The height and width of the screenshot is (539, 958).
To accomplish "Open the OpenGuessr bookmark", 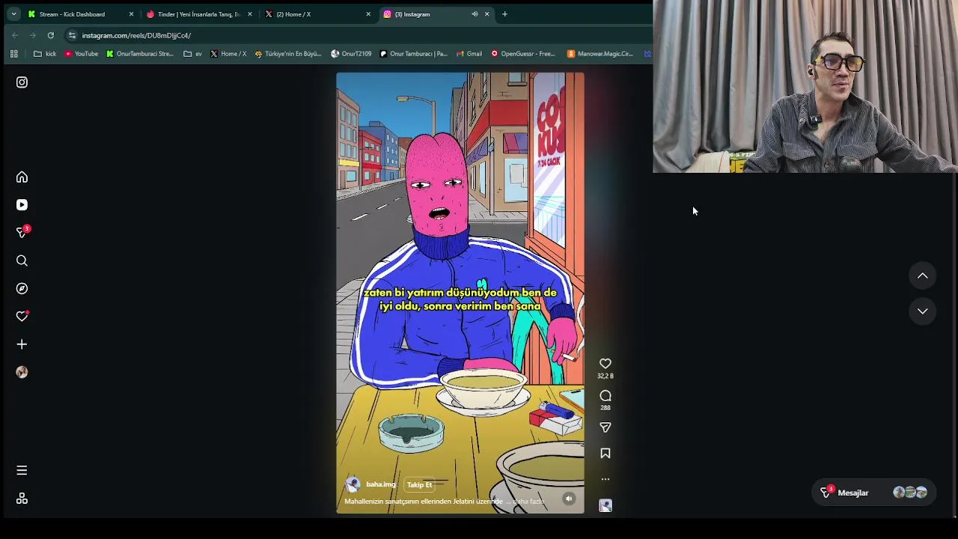I will [x=523, y=54].
